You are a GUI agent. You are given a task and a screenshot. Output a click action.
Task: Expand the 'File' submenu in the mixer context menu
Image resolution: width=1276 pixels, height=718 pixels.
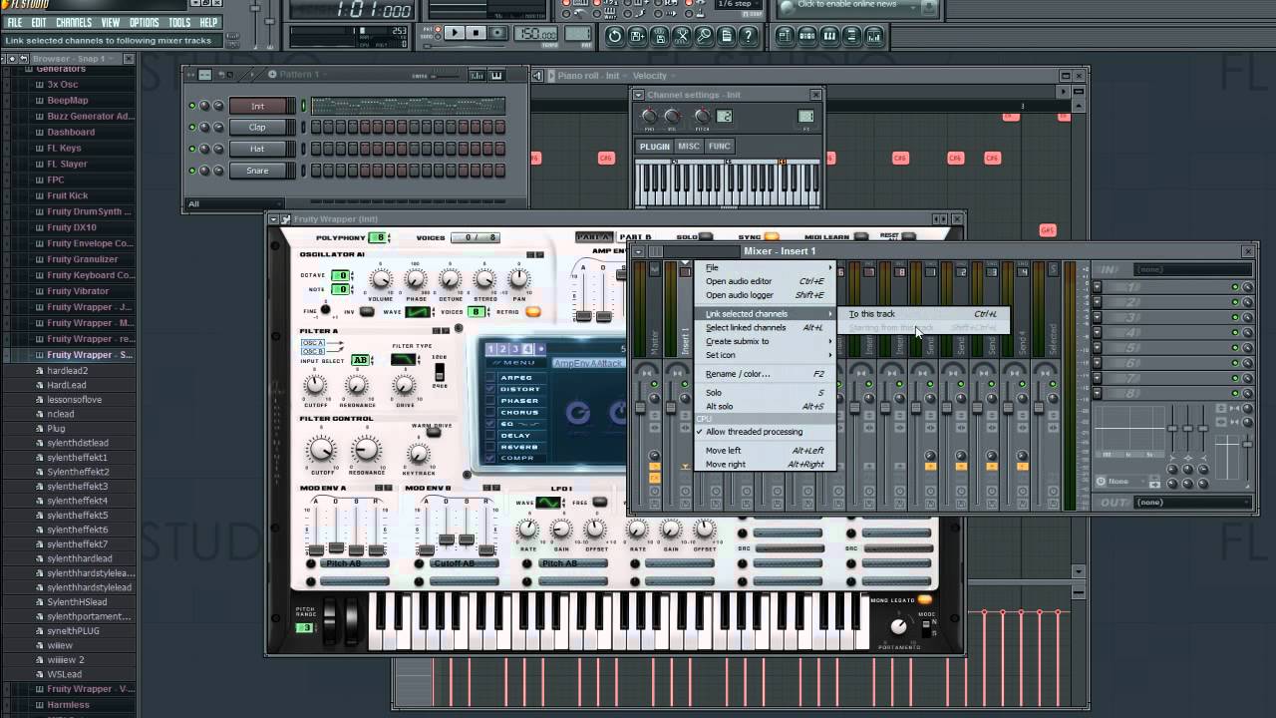765,267
